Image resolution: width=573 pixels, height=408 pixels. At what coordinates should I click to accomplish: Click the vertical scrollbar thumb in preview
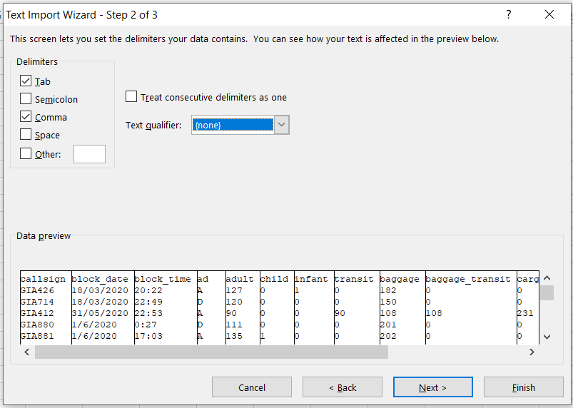547,293
